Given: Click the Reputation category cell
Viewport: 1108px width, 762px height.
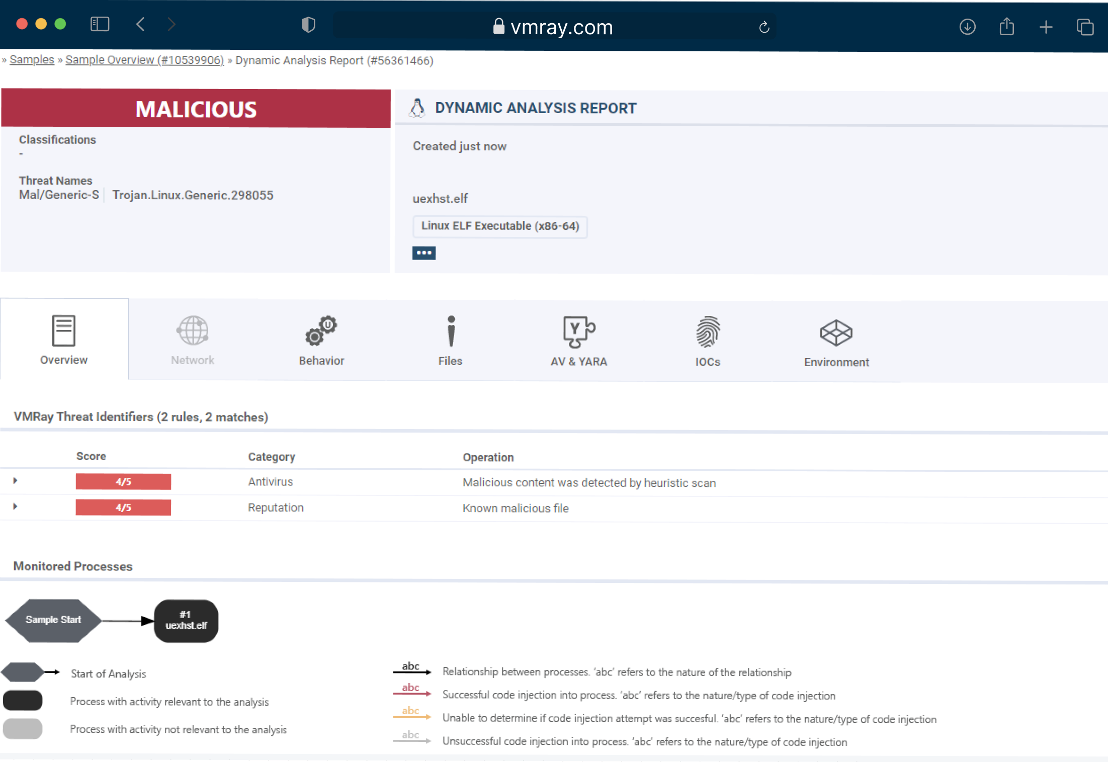Looking at the screenshot, I should [276, 507].
